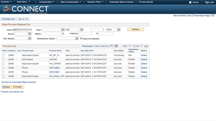Viewport: 216px width, 121px height.
Task: Click Personalize link in Process List header
Action: coord(87,46)
